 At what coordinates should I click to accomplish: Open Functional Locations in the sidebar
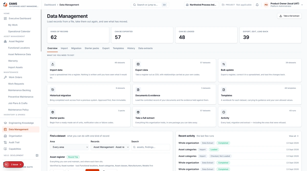click(19, 48)
